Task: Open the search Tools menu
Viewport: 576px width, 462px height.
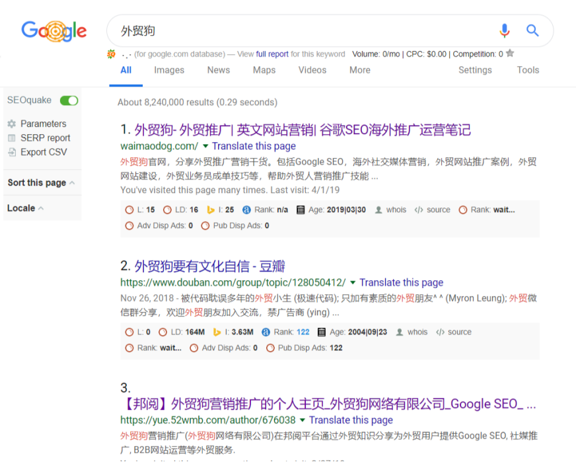Action: tap(528, 70)
